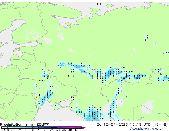This screenshot has width=169, height=131.
Task: Select the date text 'Su 12-04-2026'
Action: tap(112, 125)
